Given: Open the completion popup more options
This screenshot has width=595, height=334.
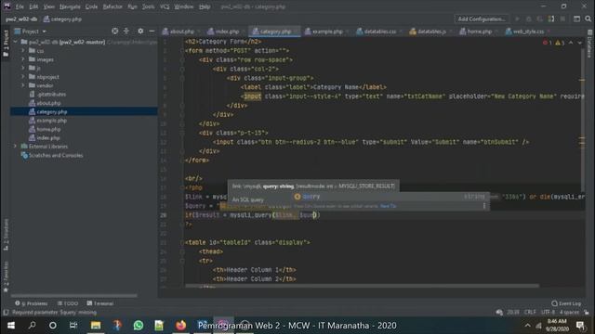Looking at the screenshot, I should [x=484, y=206].
